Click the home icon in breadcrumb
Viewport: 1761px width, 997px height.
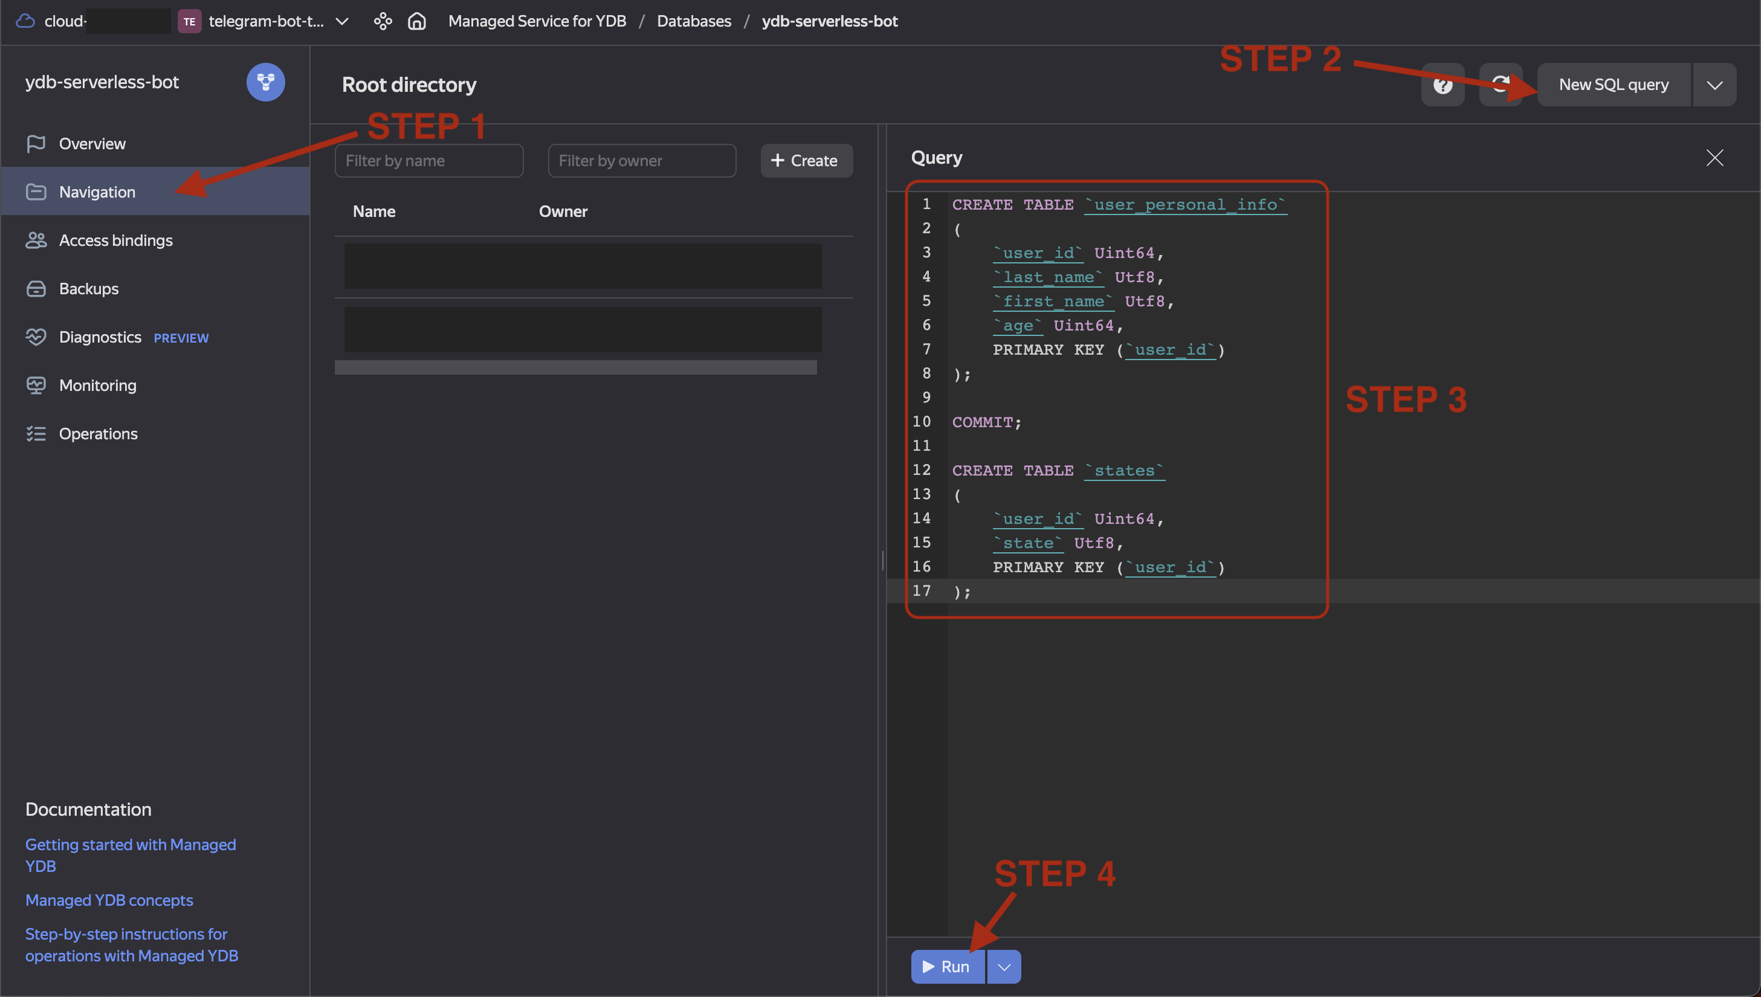click(417, 21)
